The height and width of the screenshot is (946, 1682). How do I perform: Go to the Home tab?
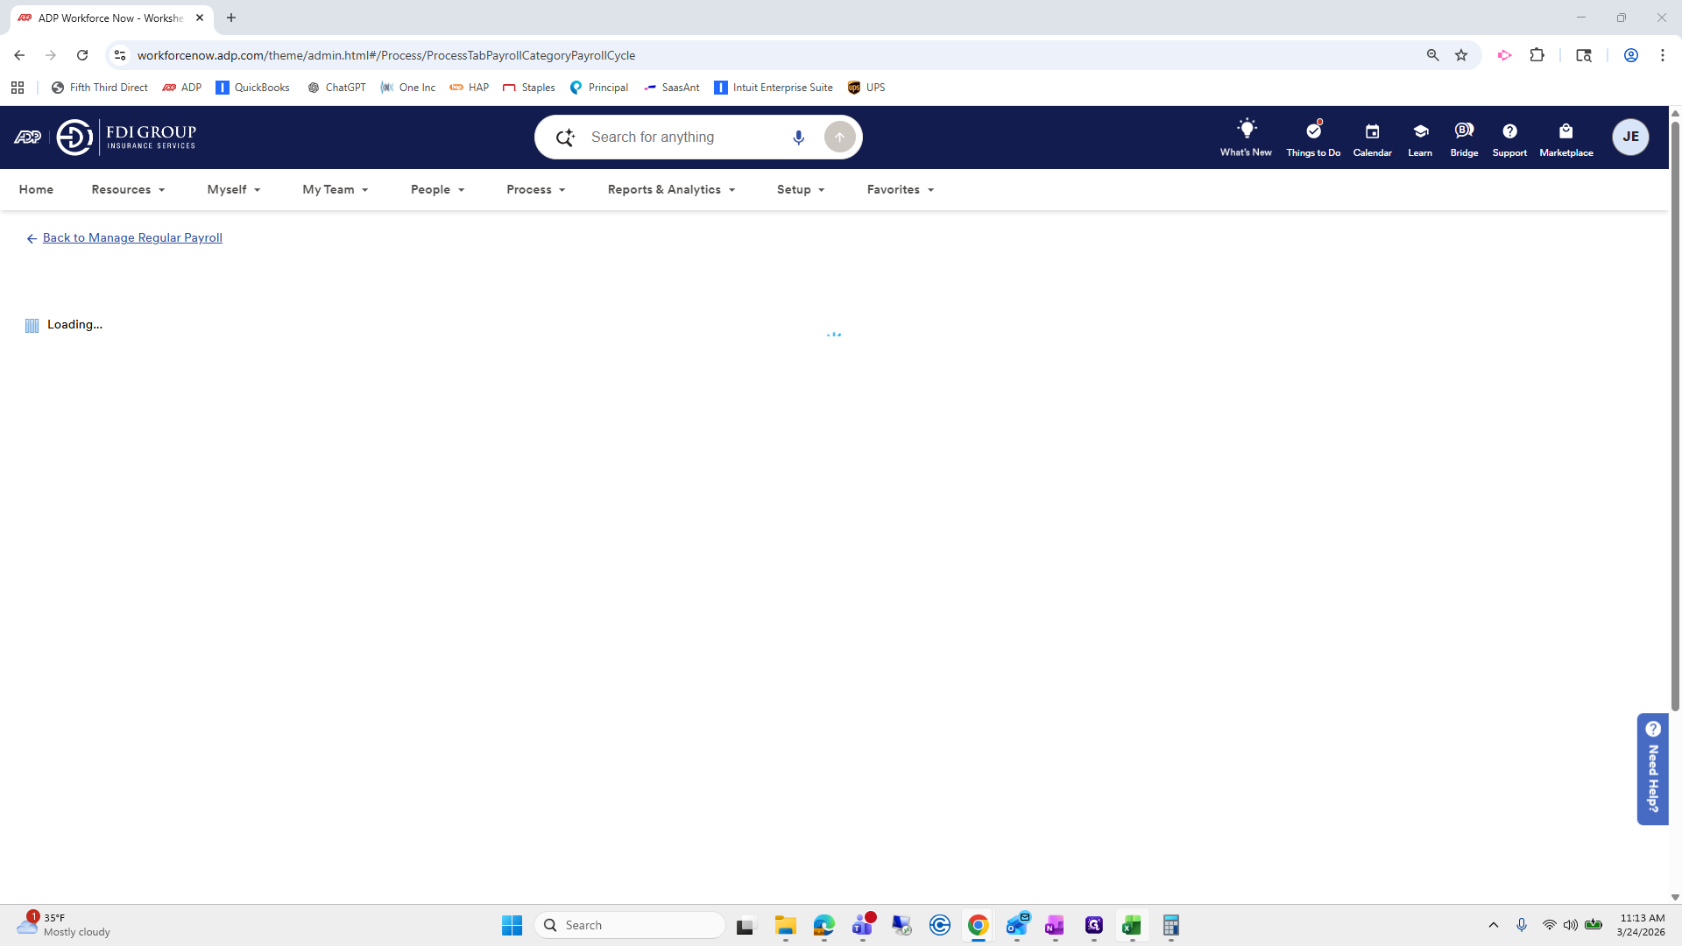click(x=36, y=189)
